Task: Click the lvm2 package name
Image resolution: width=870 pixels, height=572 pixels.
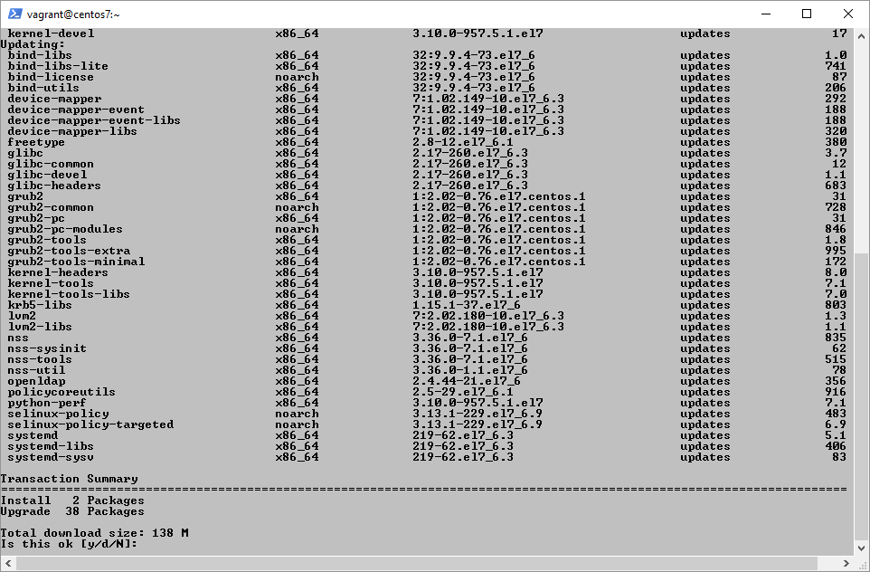Action: (23, 316)
